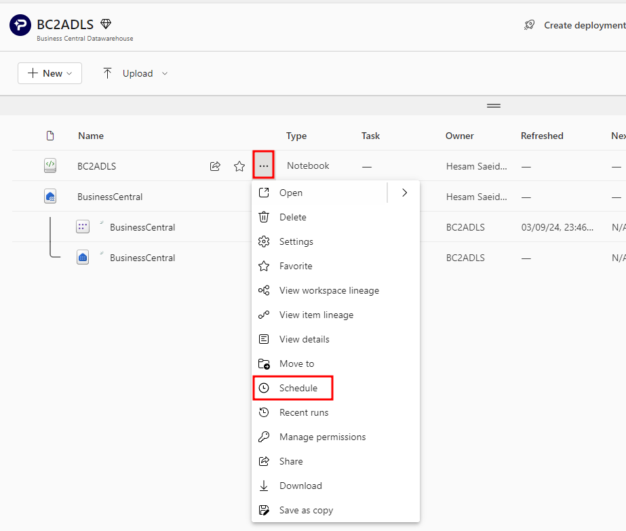The width and height of the screenshot is (626, 531).
Task: Click the BusinessCentral SQL endpoint icon
Action: click(x=83, y=258)
